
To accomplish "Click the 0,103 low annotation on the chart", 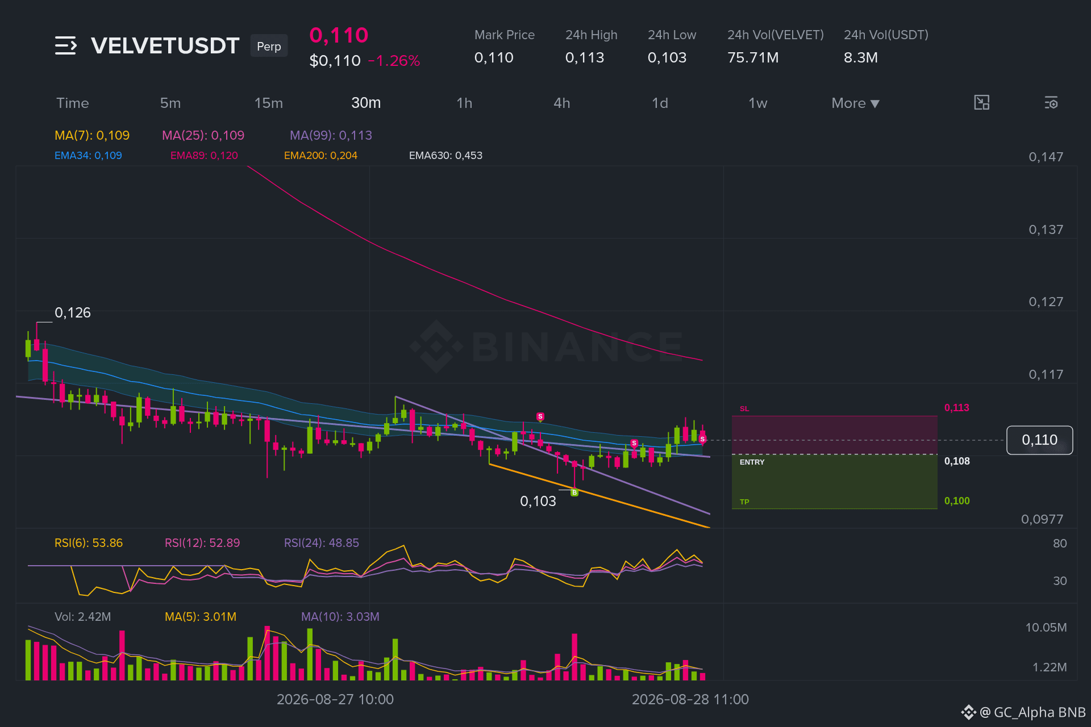I will click(538, 501).
